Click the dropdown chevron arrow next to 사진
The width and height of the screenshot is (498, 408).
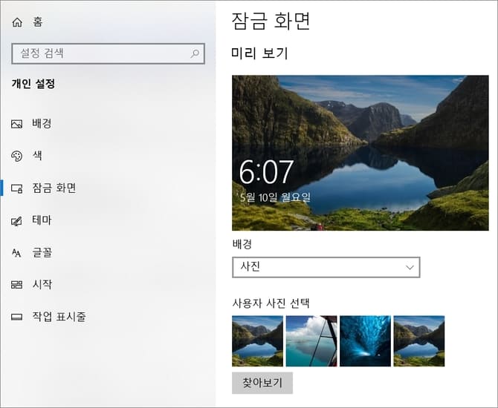tap(410, 267)
